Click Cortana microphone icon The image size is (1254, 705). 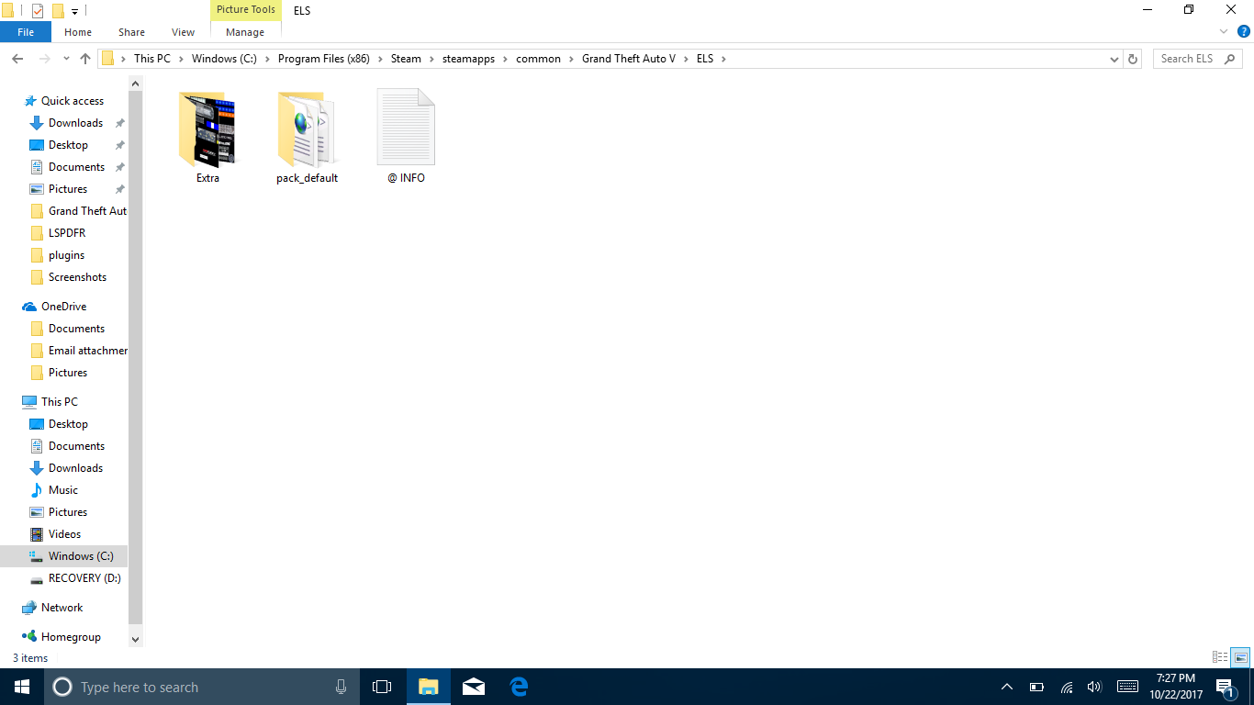tap(341, 687)
